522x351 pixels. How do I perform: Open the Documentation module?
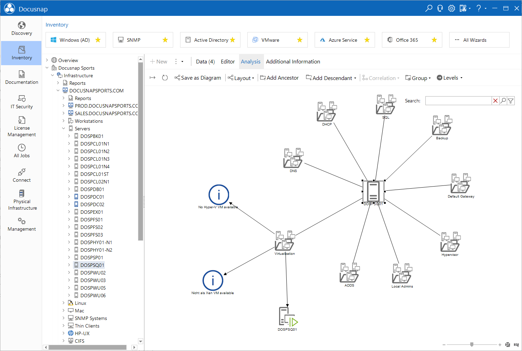[21, 78]
